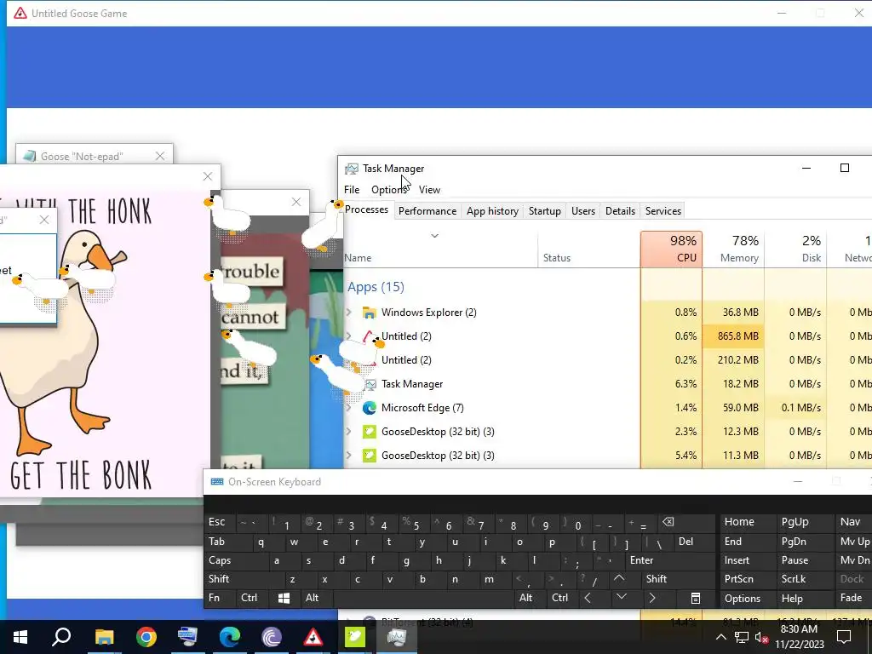Toggle Caps key on On-Screen Keyboard
Screen dimensions: 872x654
(220, 560)
